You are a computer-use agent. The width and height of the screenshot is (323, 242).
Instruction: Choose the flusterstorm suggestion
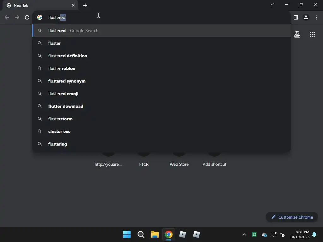(162, 119)
